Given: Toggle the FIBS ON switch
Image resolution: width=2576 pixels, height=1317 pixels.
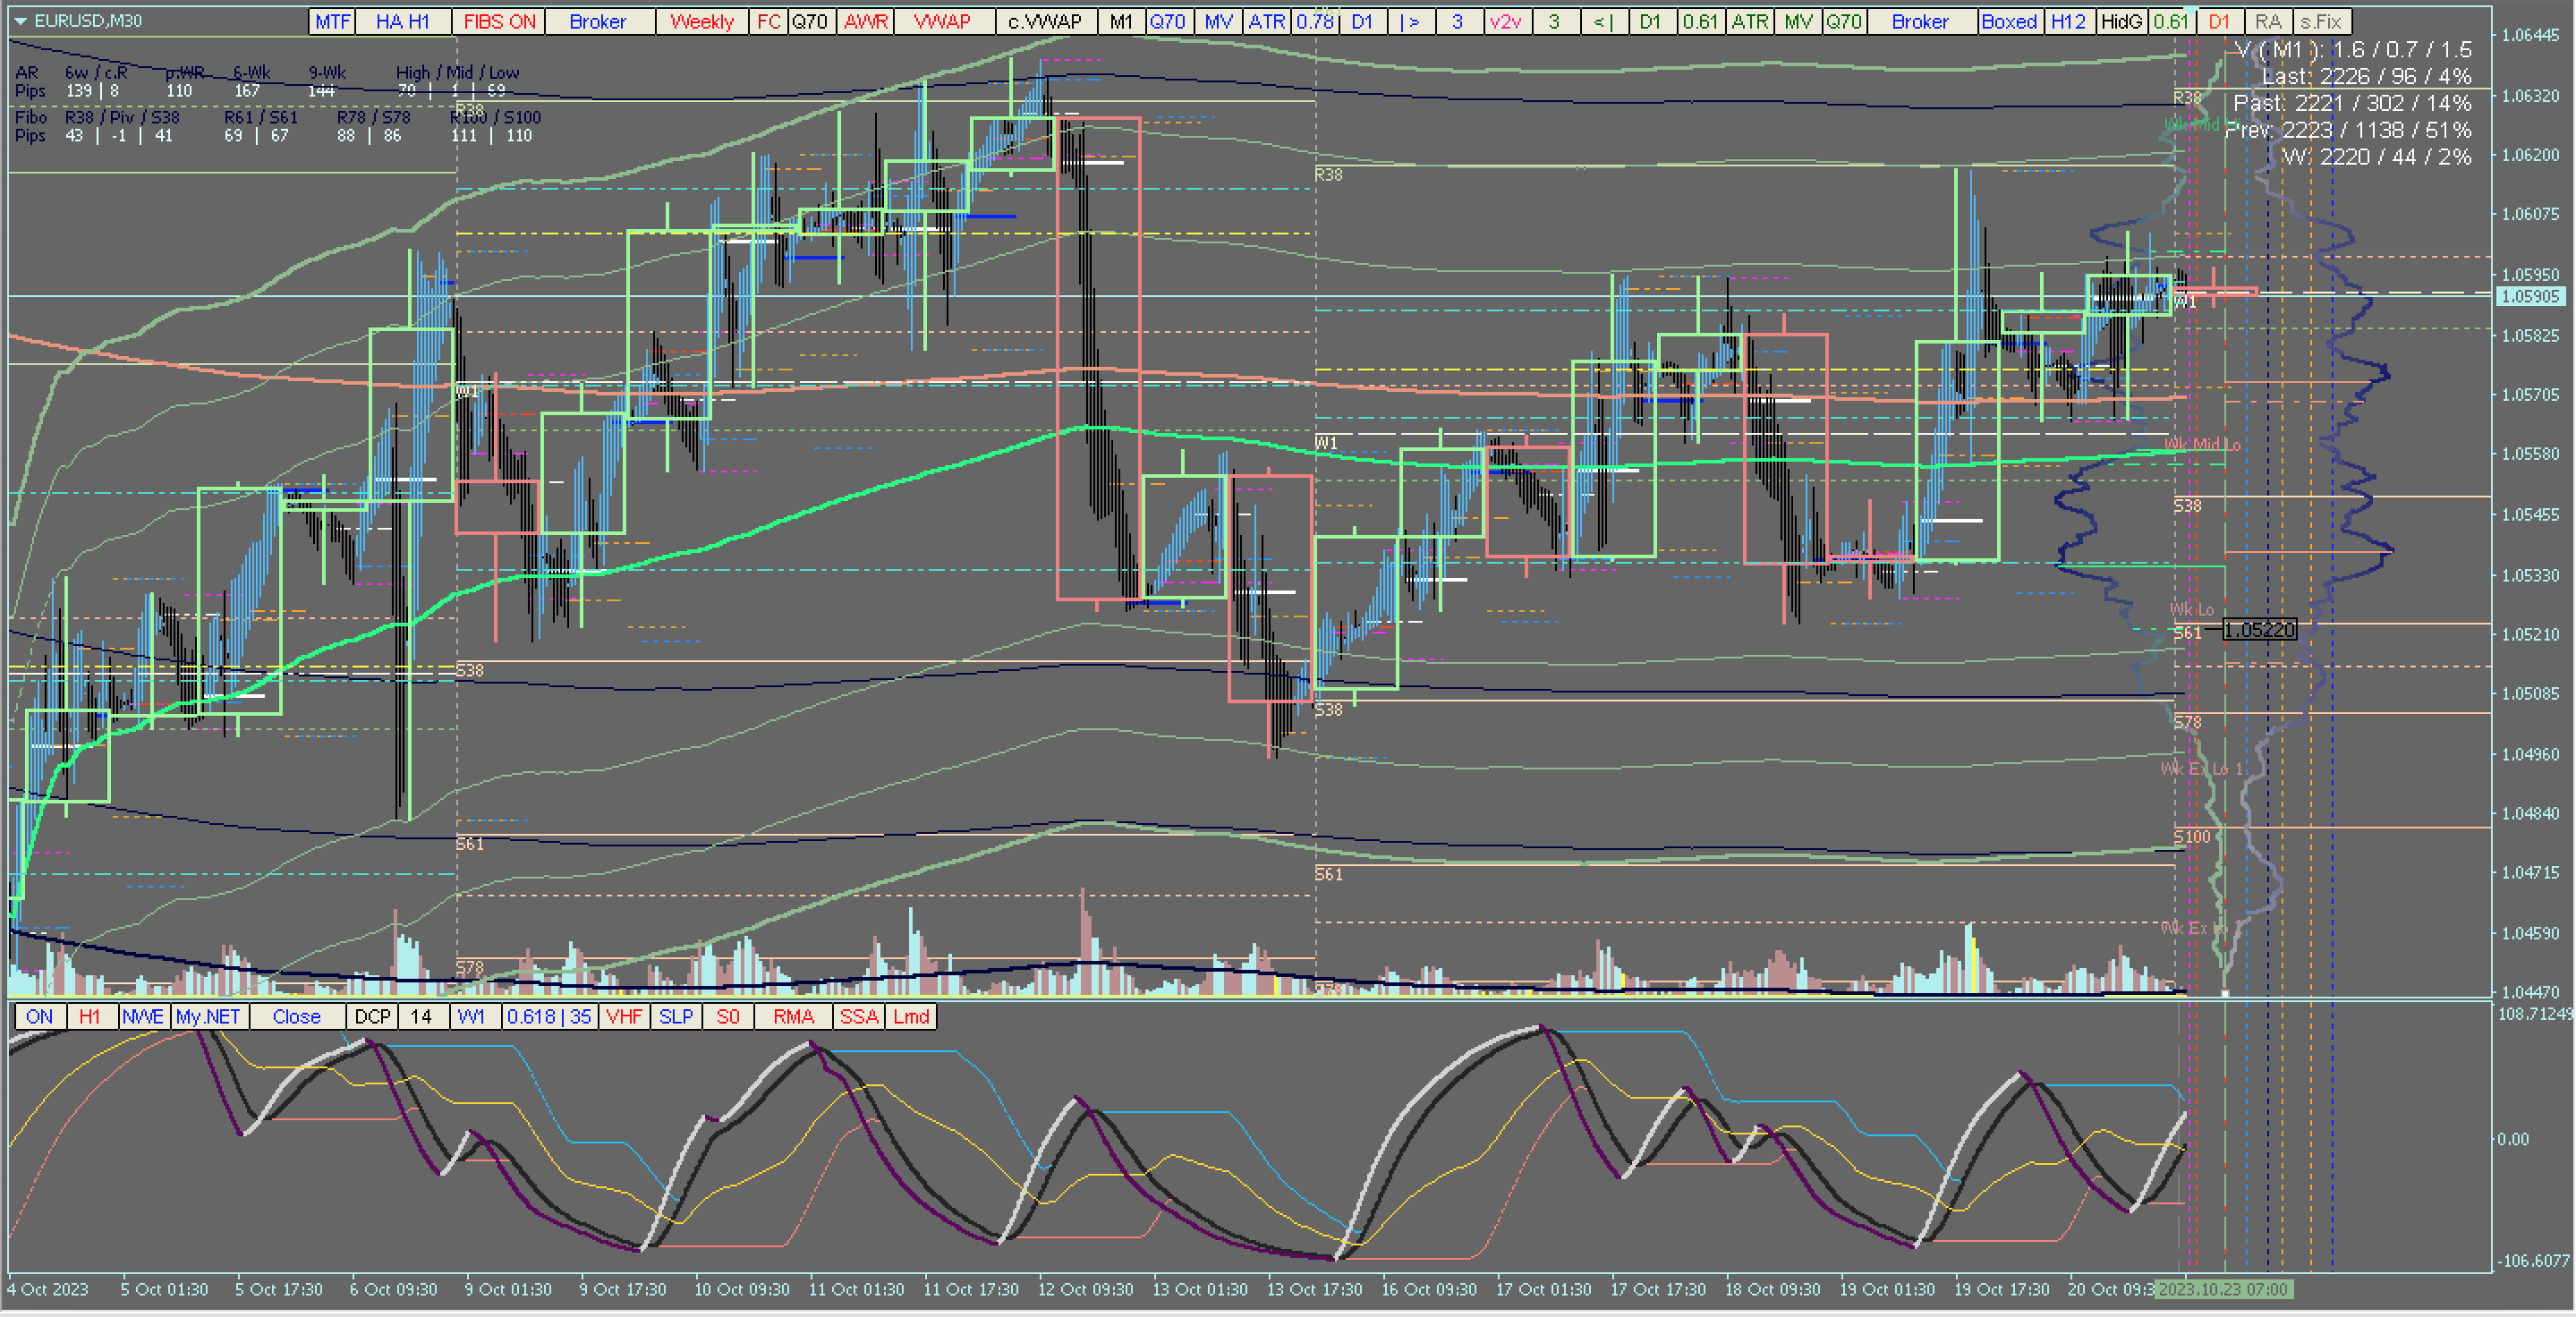Looking at the screenshot, I should tap(499, 21).
